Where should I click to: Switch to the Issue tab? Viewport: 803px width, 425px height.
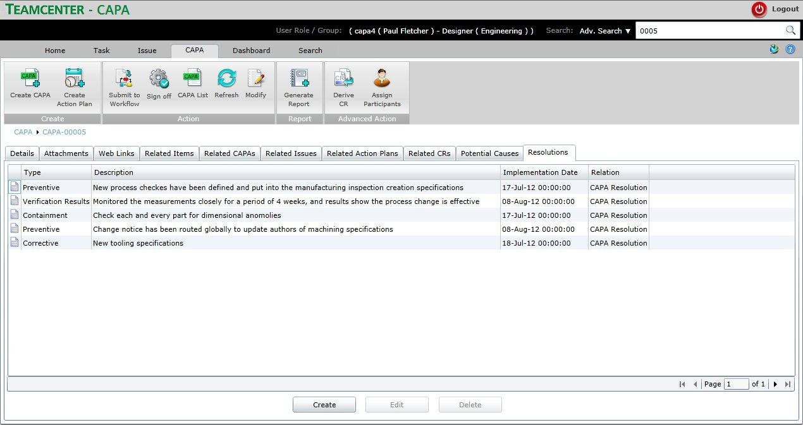pyautogui.click(x=147, y=51)
